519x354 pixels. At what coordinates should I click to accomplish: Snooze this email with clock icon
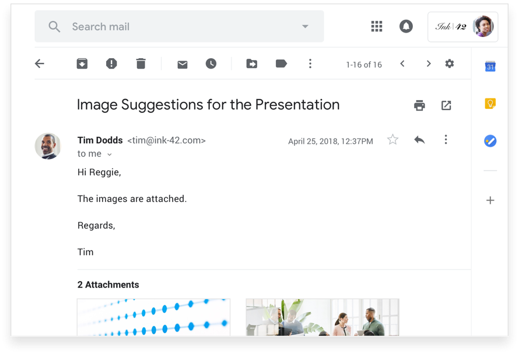coord(211,64)
